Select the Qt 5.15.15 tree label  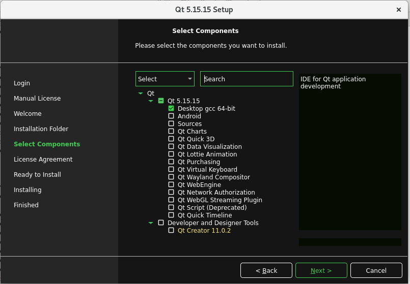pos(183,101)
